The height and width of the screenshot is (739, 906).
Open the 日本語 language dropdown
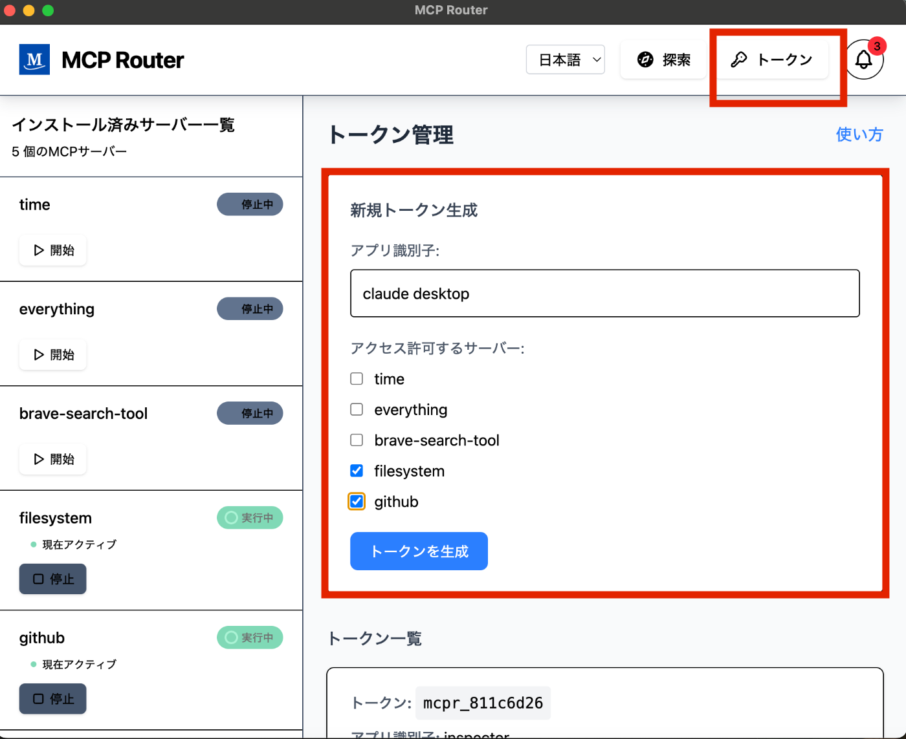566,59
